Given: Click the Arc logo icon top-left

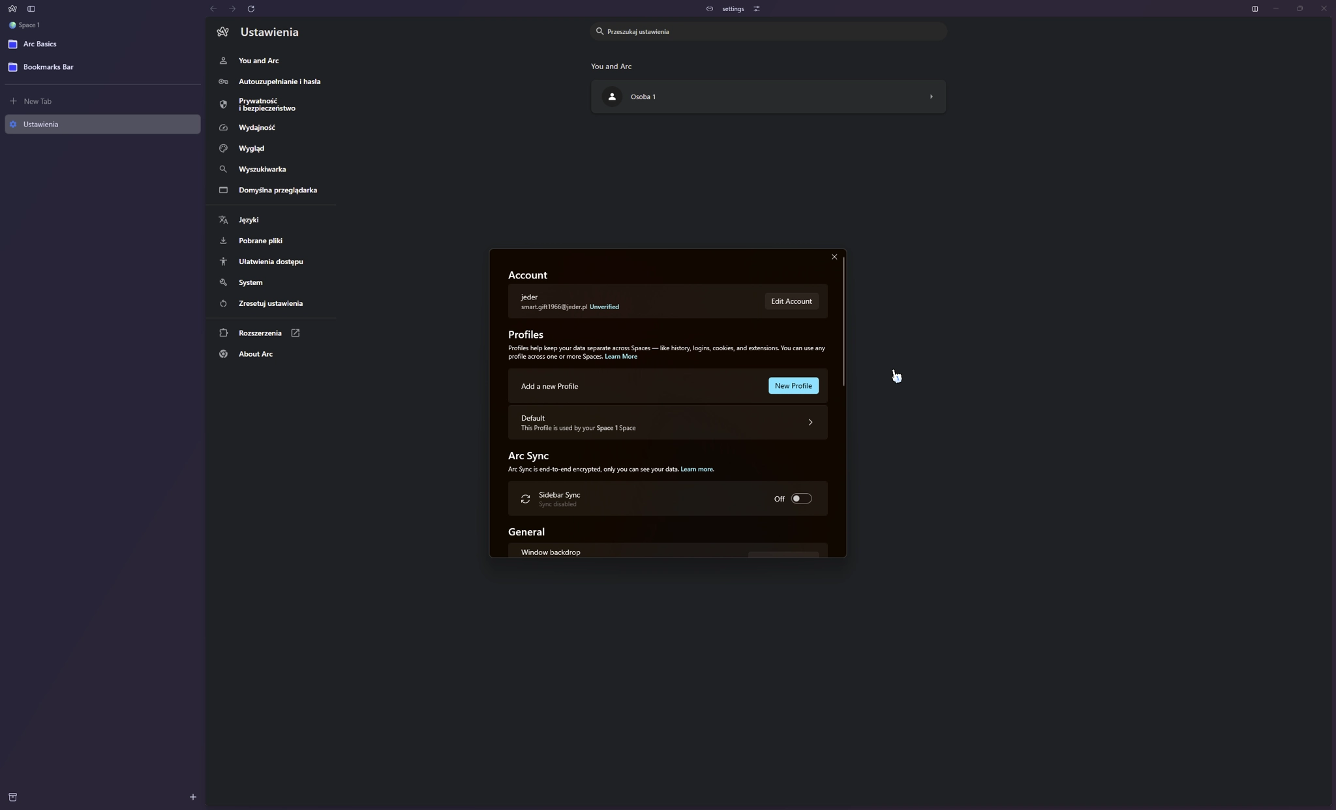Looking at the screenshot, I should 12,9.
